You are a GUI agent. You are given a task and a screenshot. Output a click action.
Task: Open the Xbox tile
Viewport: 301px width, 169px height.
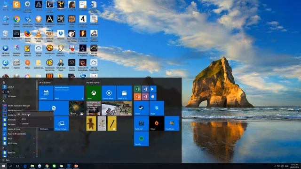coord(94,93)
